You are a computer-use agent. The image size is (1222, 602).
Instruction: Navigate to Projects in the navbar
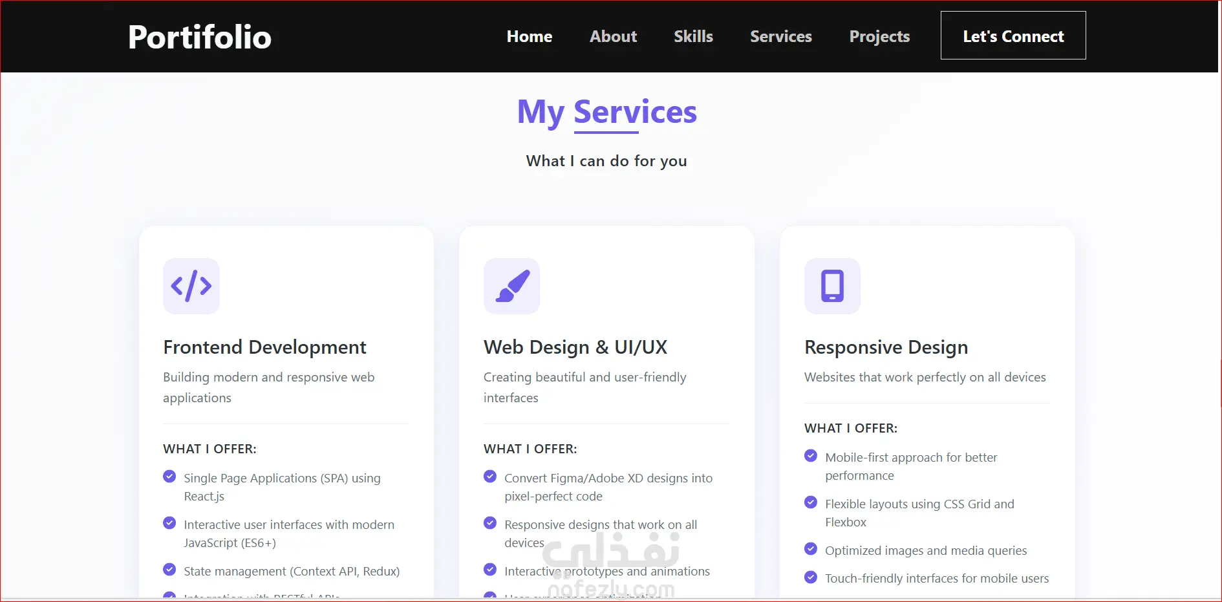tap(879, 36)
